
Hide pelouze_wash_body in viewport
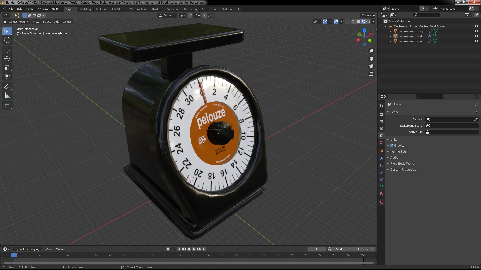(x=476, y=31)
